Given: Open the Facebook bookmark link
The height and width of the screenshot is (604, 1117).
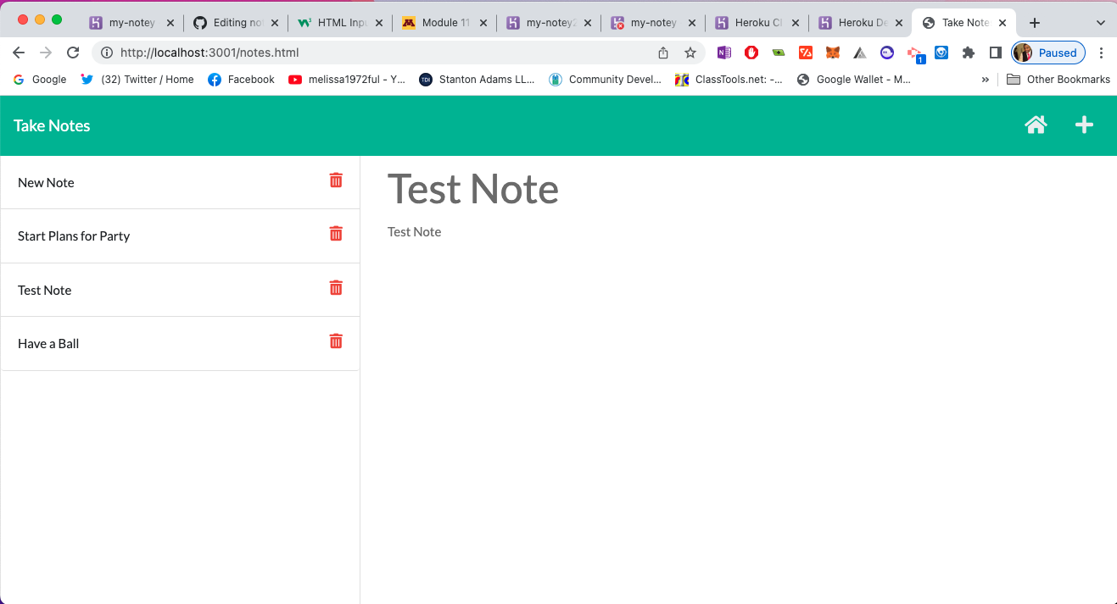Looking at the screenshot, I should click(x=242, y=79).
